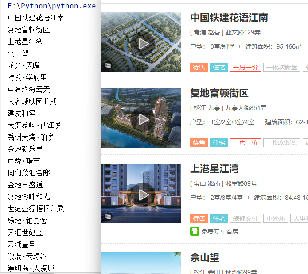Click 待售 tag of 中国铁建花语江南
The width and height of the screenshot is (308, 274).
pos(199,67)
